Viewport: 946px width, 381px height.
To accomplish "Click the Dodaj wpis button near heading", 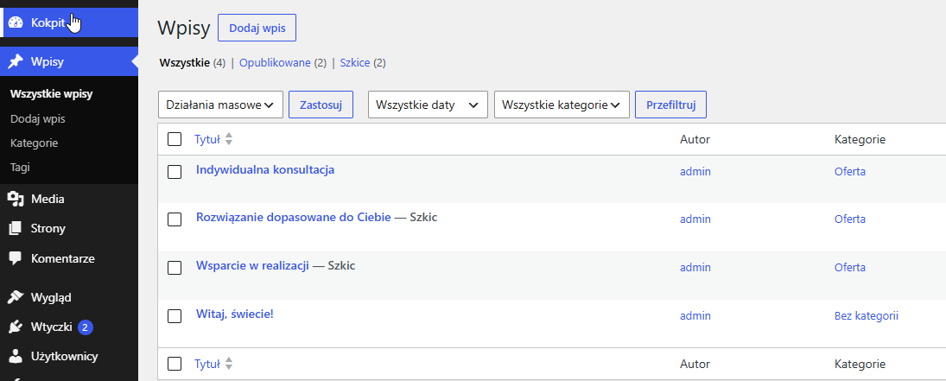I will point(257,29).
